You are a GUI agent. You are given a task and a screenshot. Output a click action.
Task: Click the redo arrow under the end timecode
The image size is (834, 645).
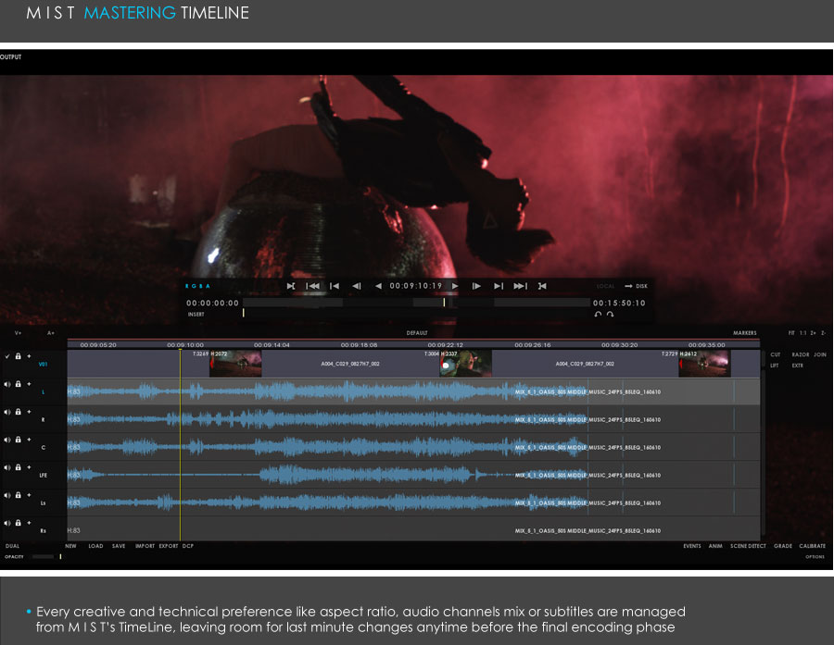[611, 315]
